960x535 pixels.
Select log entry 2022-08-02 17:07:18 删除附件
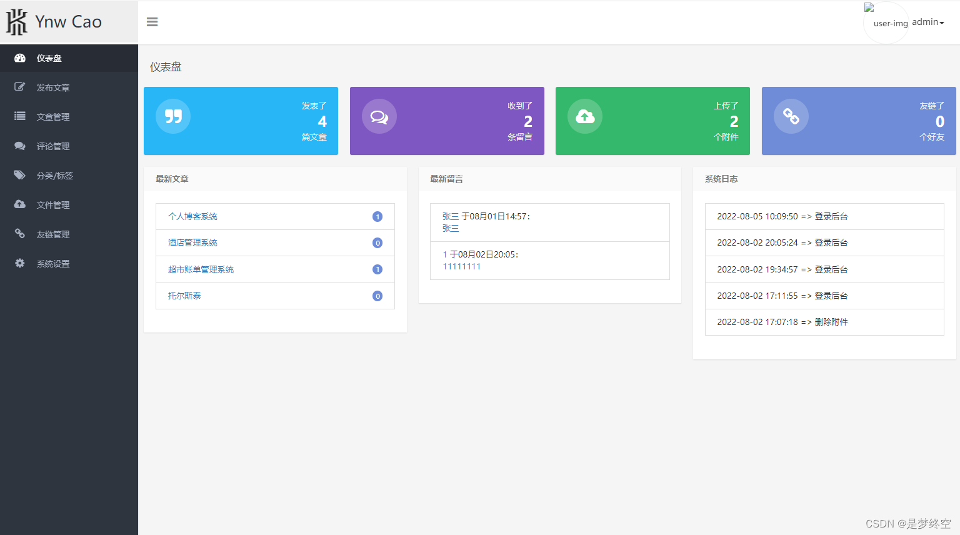point(824,322)
